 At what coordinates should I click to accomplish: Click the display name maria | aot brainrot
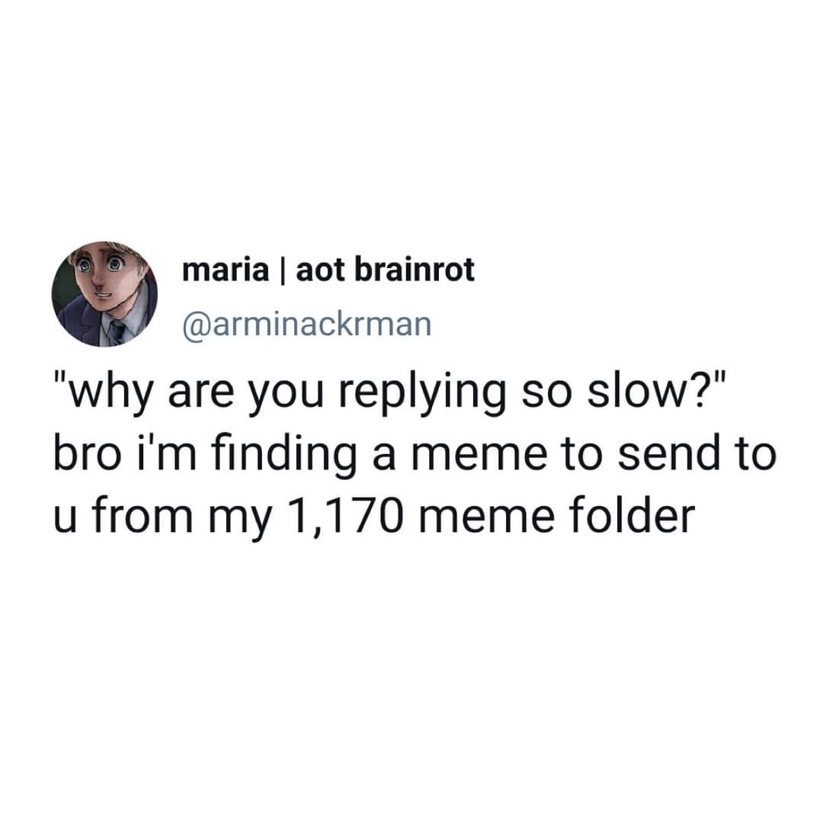328,270
